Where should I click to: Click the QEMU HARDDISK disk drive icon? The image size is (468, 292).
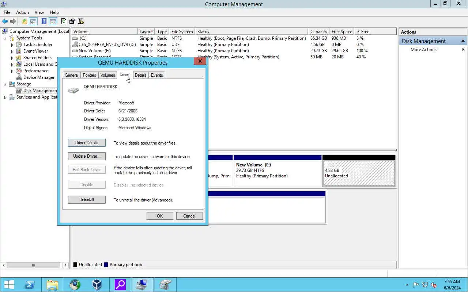click(x=73, y=90)
